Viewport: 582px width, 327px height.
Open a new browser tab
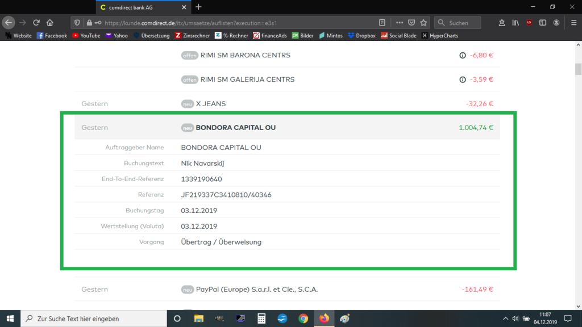tap(198, 7)
